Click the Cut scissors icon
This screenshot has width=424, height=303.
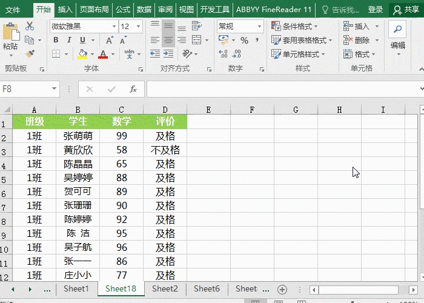click(30, 27)
